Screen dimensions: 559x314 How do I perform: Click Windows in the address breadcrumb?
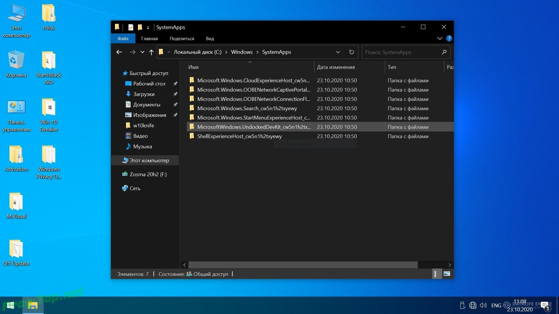tap(242, 52)
